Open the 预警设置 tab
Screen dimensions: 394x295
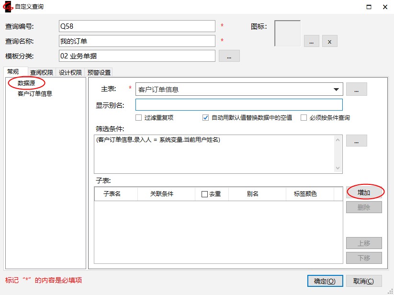[x=99, y=72]
